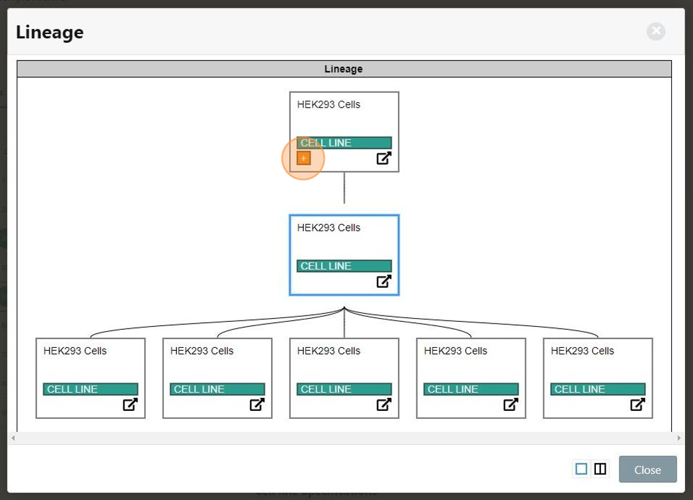The height and width of the screenshot is (500, 693).
Task: Select the fourth child HEK293 Cells node title
Action: point(455,351)
